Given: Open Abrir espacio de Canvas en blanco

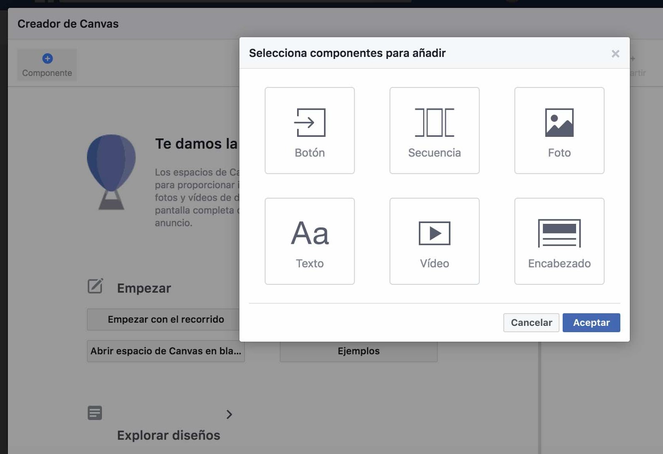Looking at the screenshot, I should 165,351.
